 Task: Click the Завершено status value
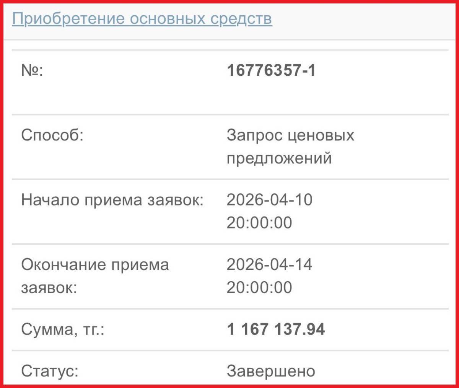coord(271,371)
